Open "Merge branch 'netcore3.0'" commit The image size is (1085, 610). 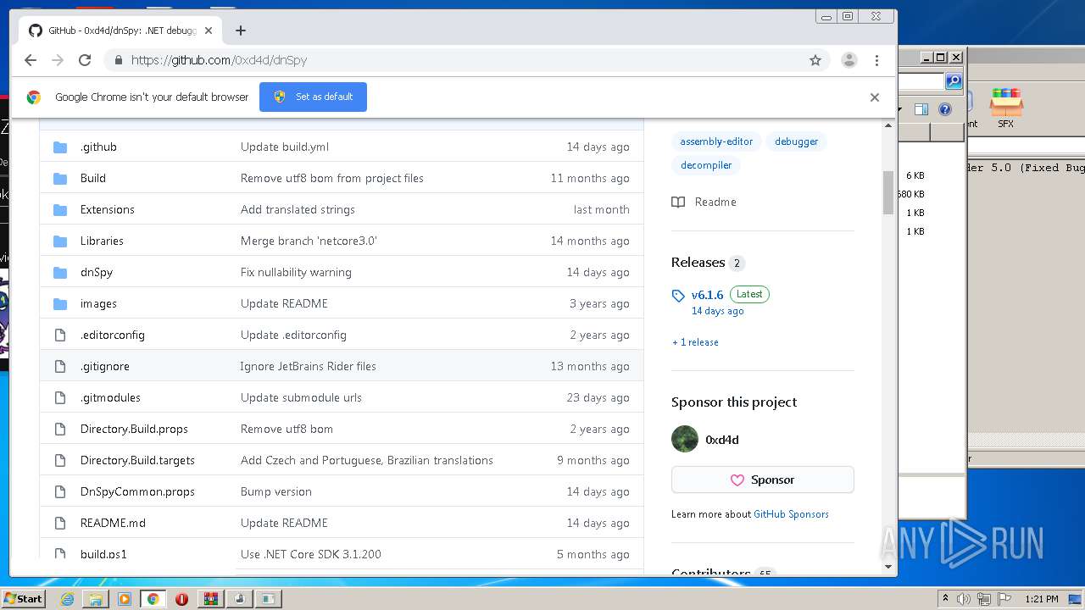click(x=309, y=241)
